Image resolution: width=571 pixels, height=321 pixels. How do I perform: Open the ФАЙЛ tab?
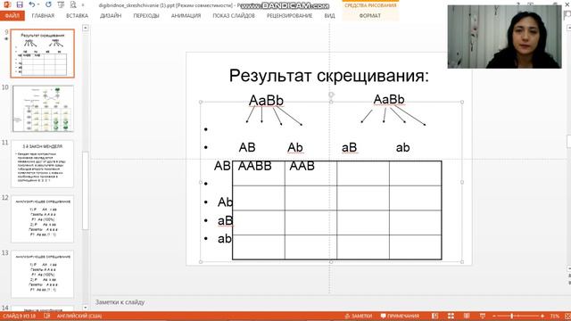click(12, 16)
